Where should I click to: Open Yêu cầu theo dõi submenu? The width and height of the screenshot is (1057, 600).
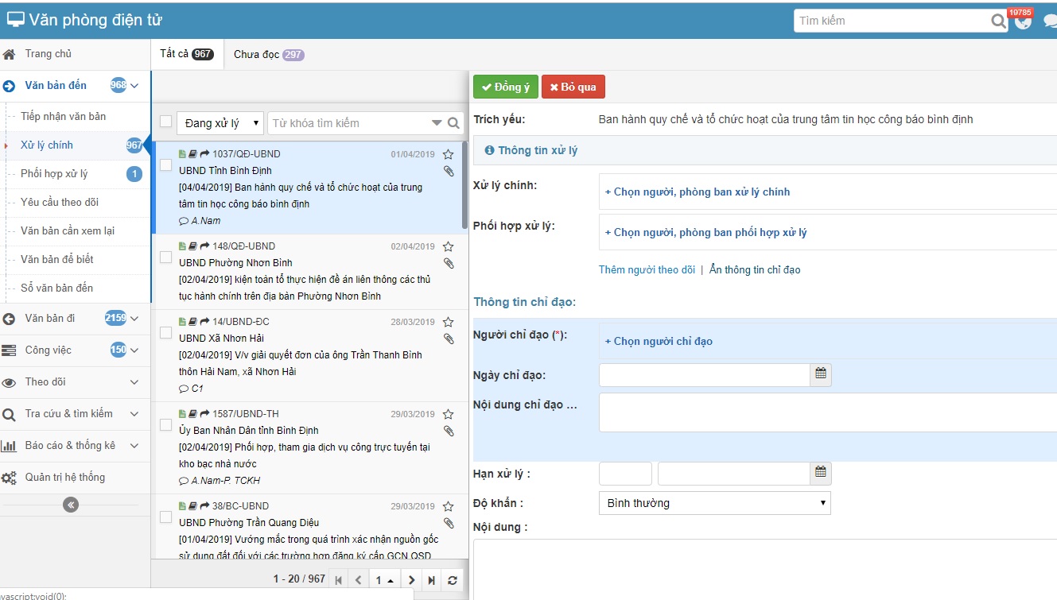pyautogui.click(x=60, y=202)
